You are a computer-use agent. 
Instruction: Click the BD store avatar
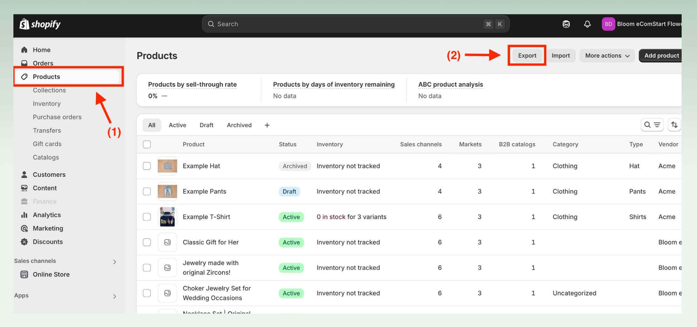608,24
